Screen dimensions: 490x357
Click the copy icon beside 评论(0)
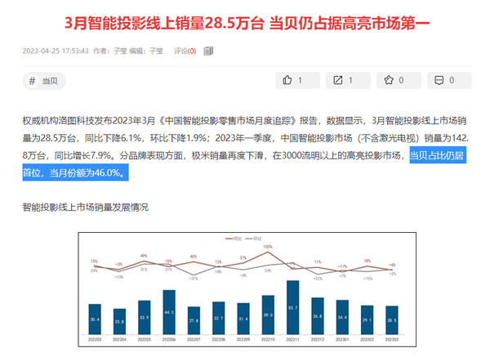click(208, 51)
